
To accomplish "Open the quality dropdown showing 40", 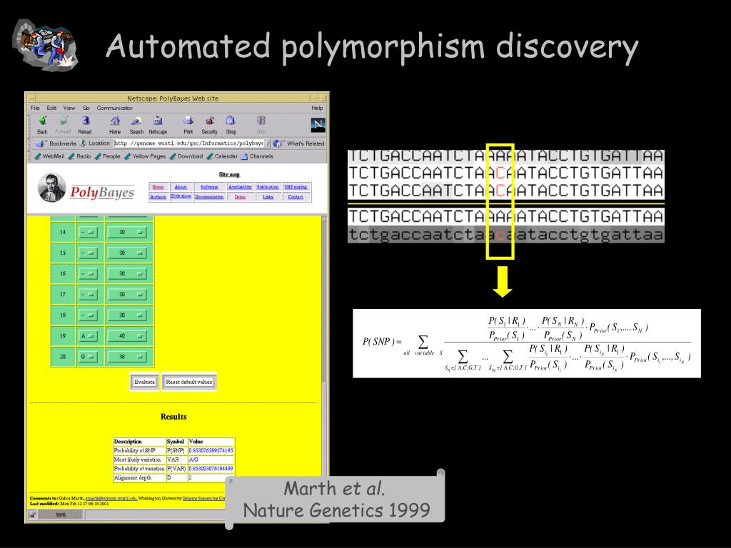I will coord(126,336).
